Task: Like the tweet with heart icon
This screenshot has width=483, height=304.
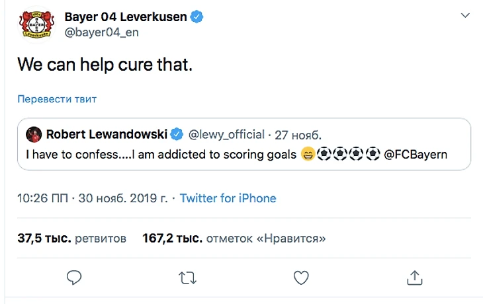Action: point(301,278)
